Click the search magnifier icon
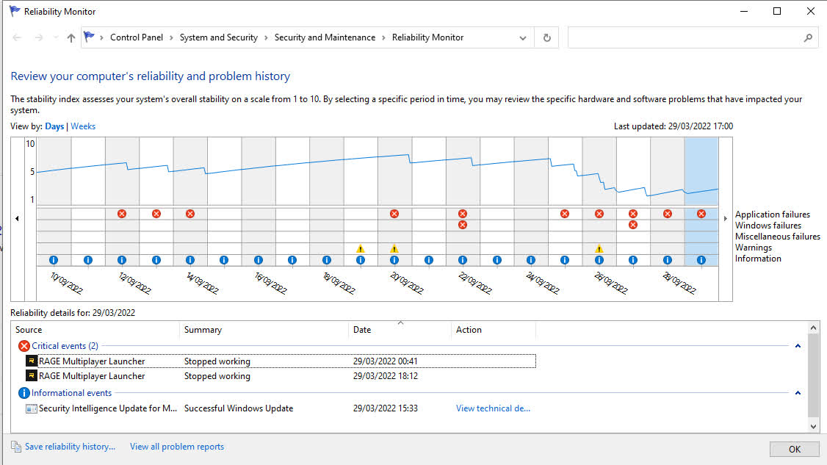This screenshot has width=827, height=465. click(808, 37)
